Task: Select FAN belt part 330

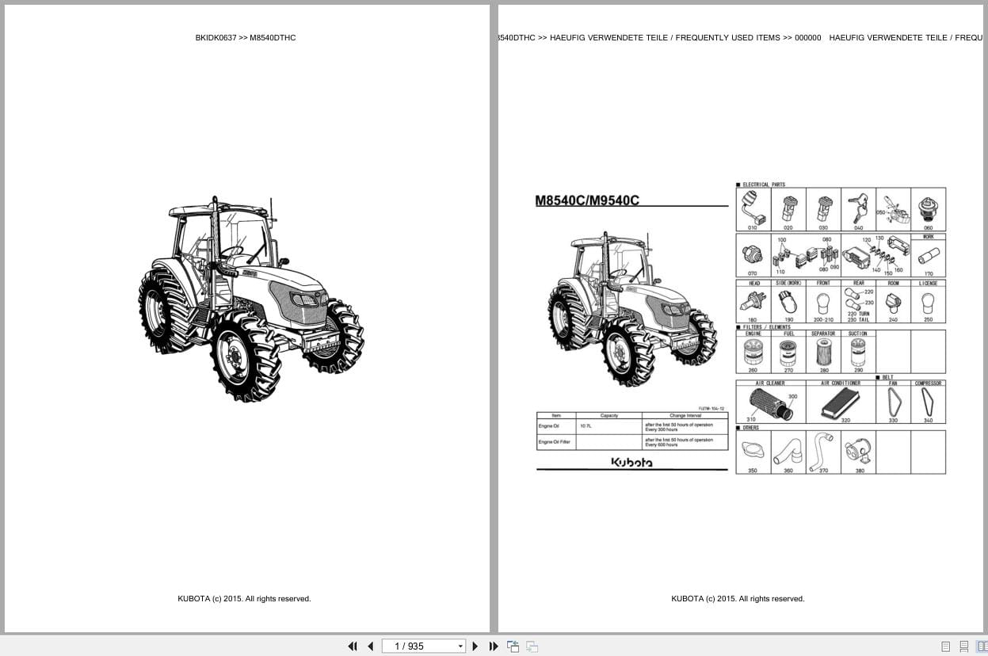Action: point(894,402)
